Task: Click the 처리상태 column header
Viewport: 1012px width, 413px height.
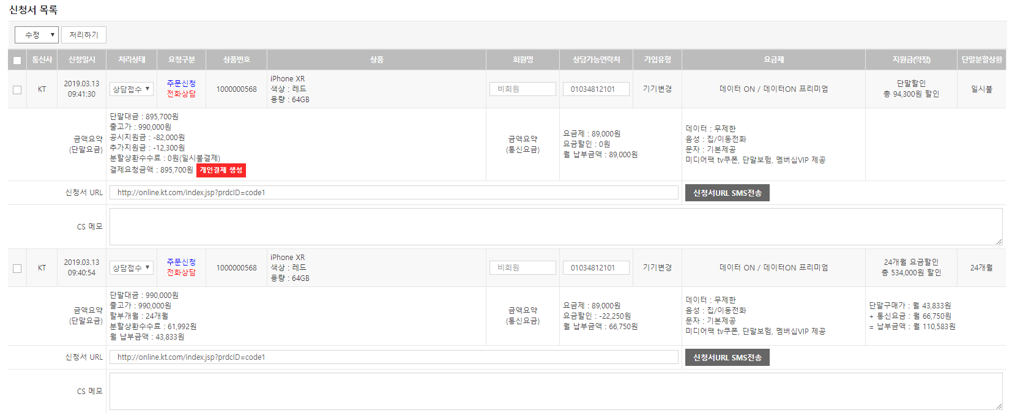Action: pyautogui.click(x=132, y=59)
